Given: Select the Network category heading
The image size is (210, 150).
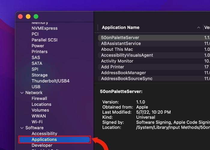Looking at the screenshot, I should coord(34,93).
